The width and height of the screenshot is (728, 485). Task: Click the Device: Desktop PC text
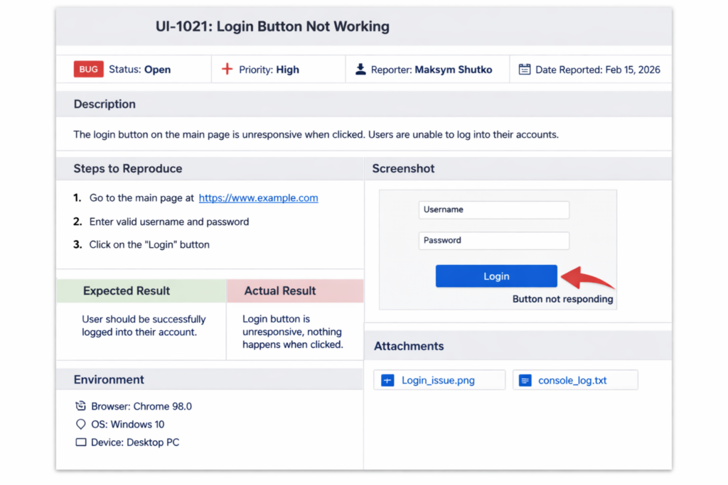pyautogui.click(x=135, y=442)
